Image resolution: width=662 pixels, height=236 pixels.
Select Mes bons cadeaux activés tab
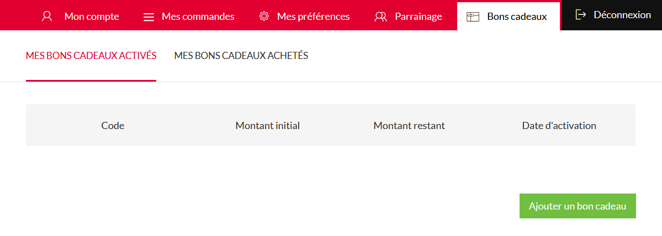91,56
